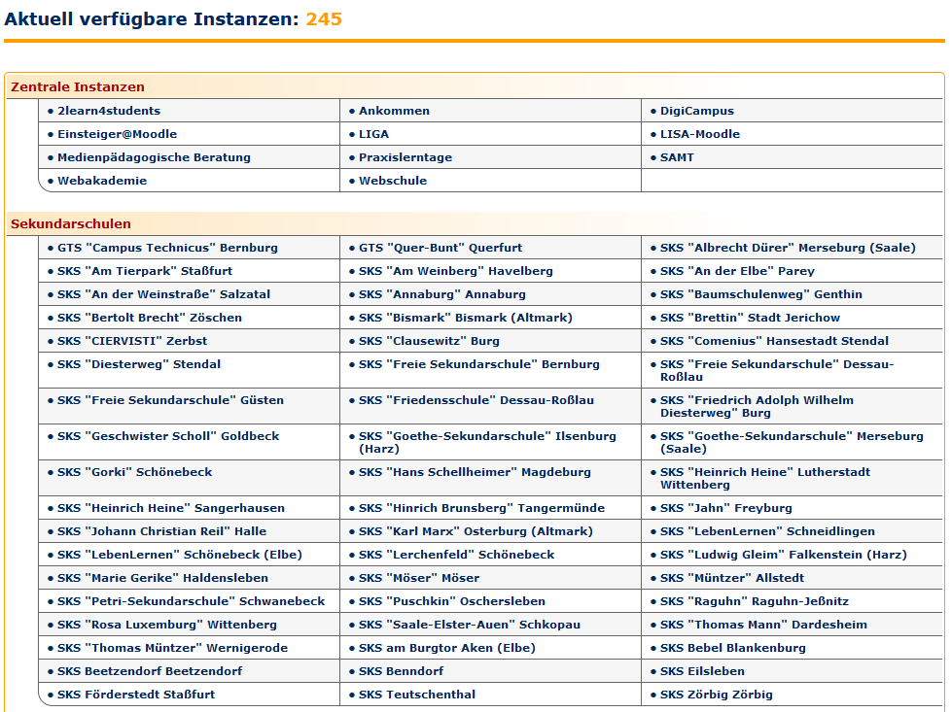The height and width of the screenshot is (712, 951).
Task: Open SKS "Müntzer" Allstedt
Action: click(732, 578)
